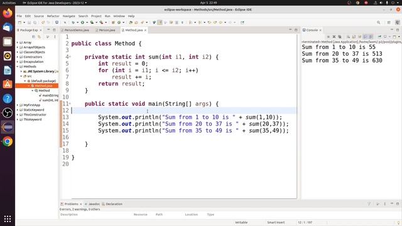
Task: Expand the JRE System Library node
Action: point(21,72)
